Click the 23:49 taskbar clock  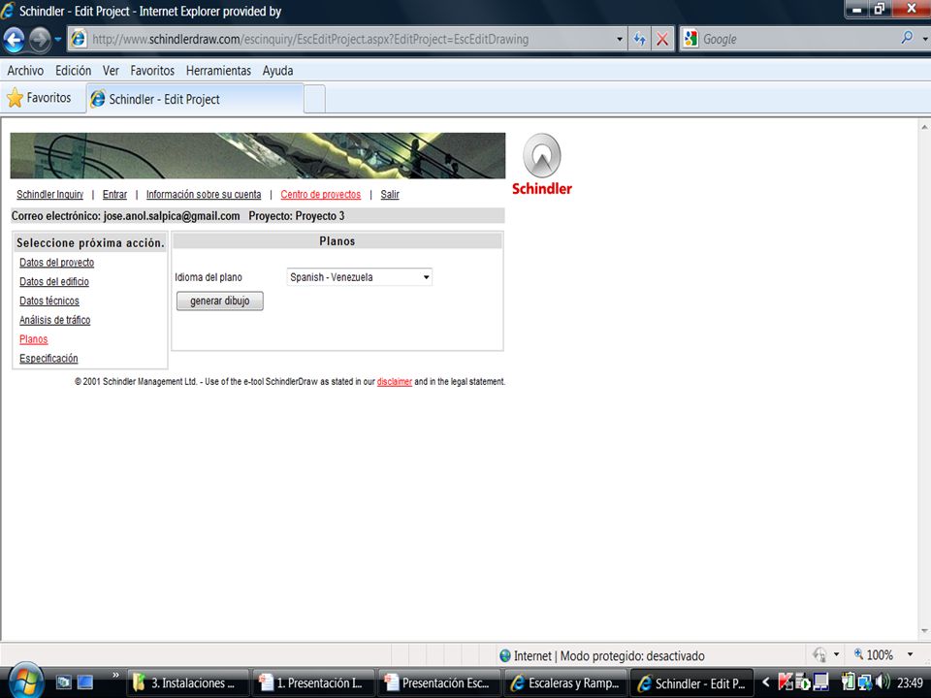point(910,683)
